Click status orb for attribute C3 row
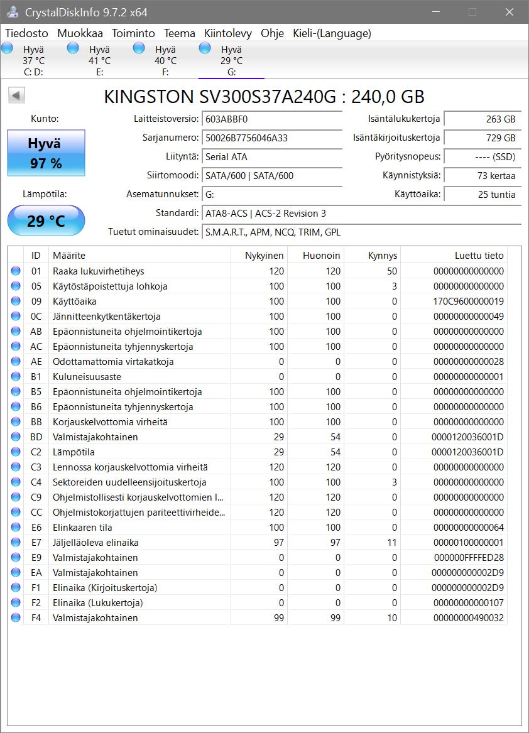The image size is (529, 733). [x=16, y=467]
